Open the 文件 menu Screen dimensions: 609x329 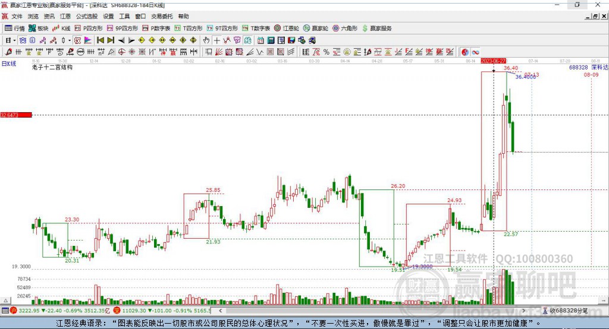17,16
